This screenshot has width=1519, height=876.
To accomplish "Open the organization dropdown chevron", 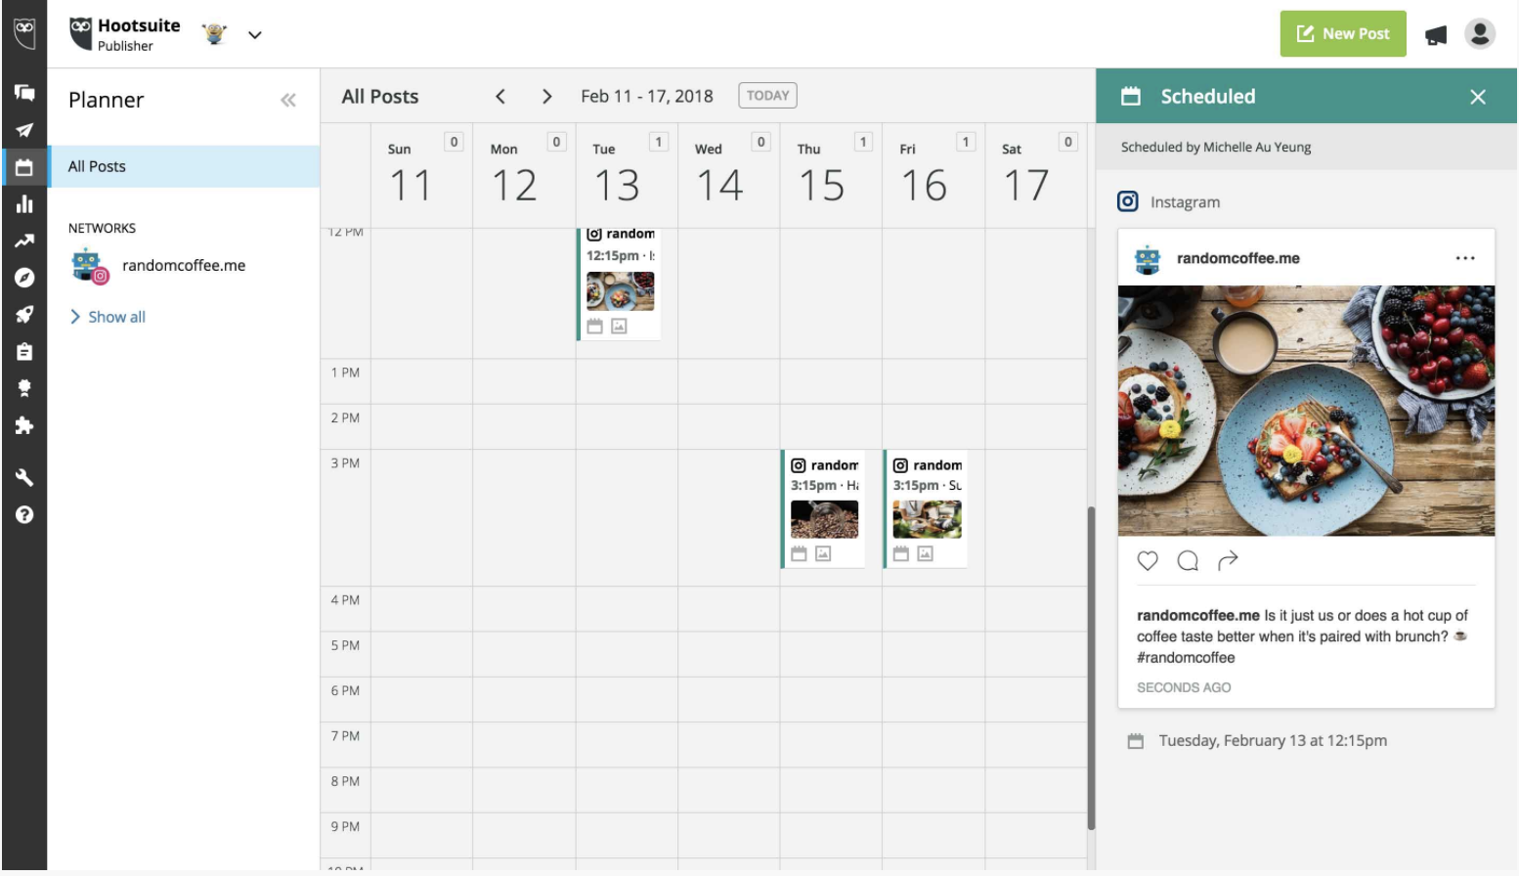I will [x=255, y=35].
